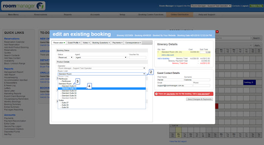Open E-News Log quick link
This screenshot has height=145, width=264.
[x=10, y=86]
